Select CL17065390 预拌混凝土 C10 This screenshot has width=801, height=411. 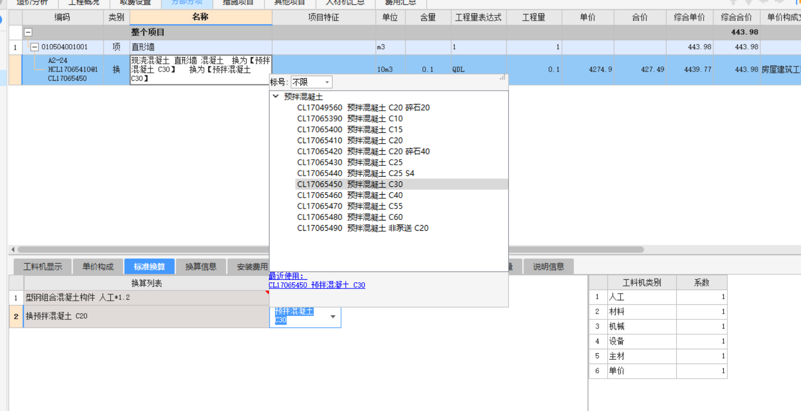(x=350, y=118)
